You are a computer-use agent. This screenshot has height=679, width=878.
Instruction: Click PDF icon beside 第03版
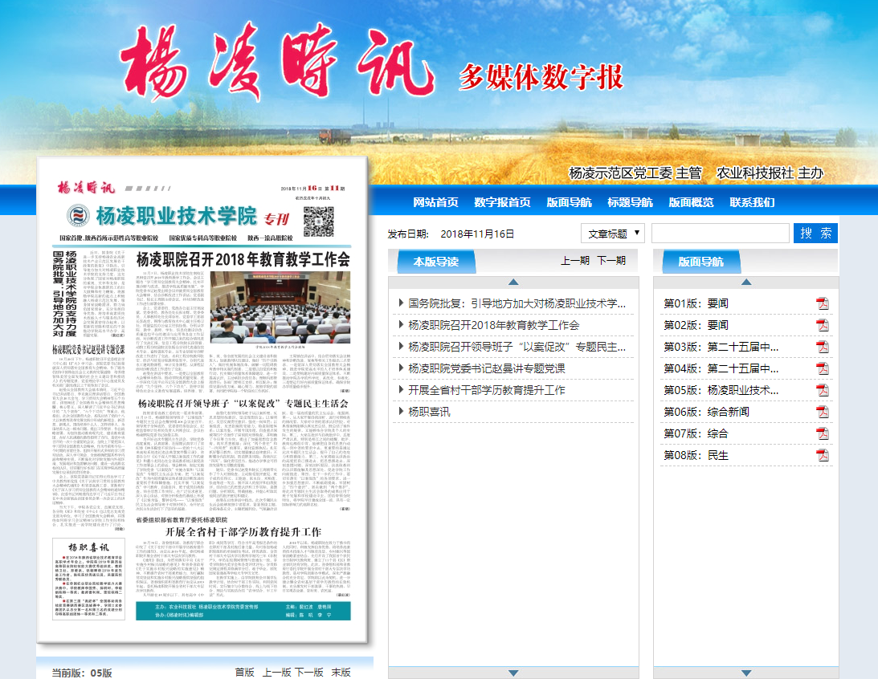(822, 347)
